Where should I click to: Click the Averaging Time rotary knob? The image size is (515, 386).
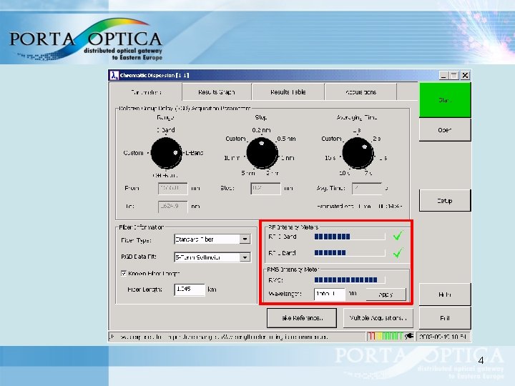[358, 153]
